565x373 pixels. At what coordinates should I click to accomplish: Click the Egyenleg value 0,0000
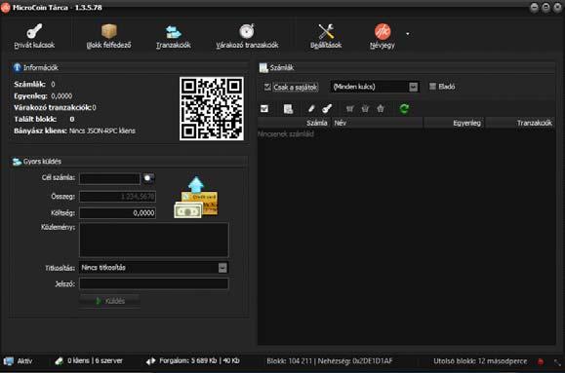(61, 96)
